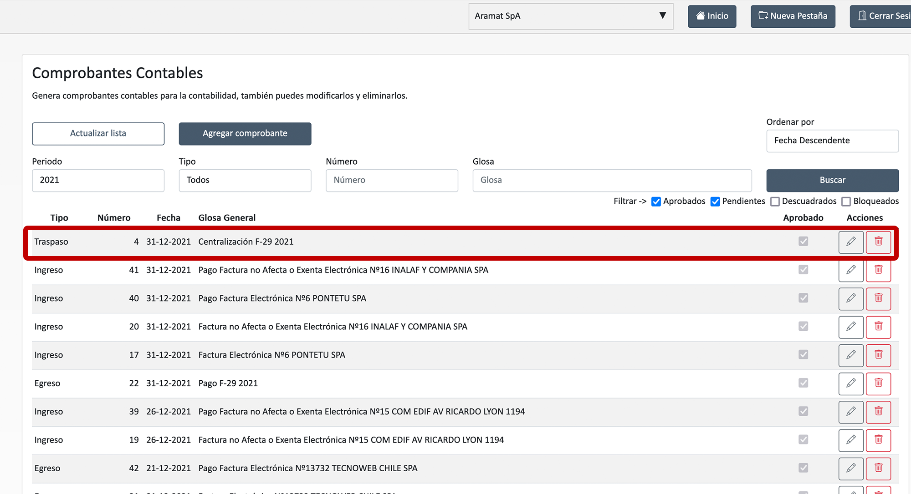Click Agregar comprobante button
This screenshot has width=911, height=494.
pyautogui.click(x=245, y=134)
